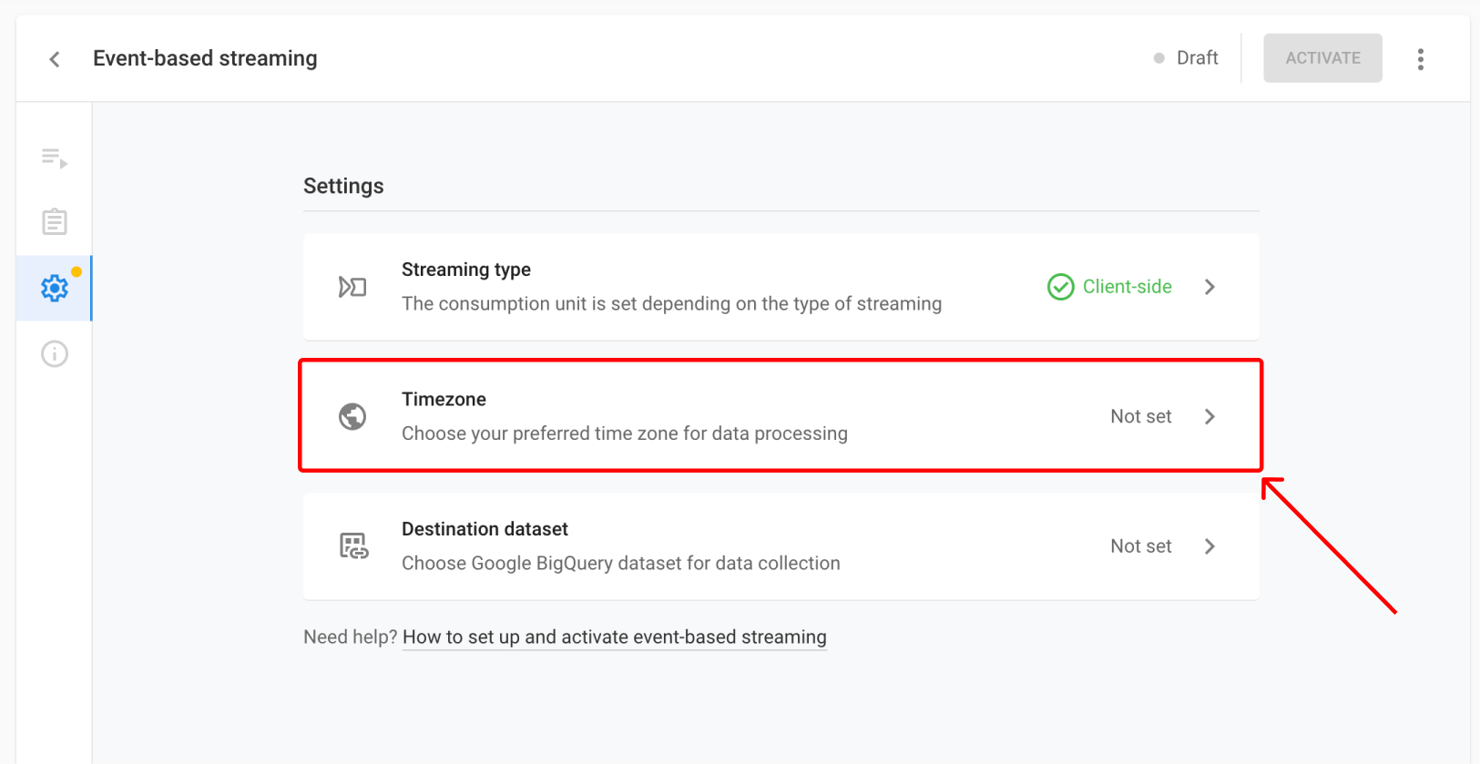The width and height of the screenshot is (1480, 764).
Task: Expand the Streaming type chevron
Action: point(1210,287)
